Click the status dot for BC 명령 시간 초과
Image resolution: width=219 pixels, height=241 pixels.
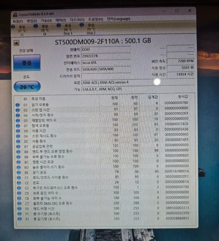[x=18, y=162]
